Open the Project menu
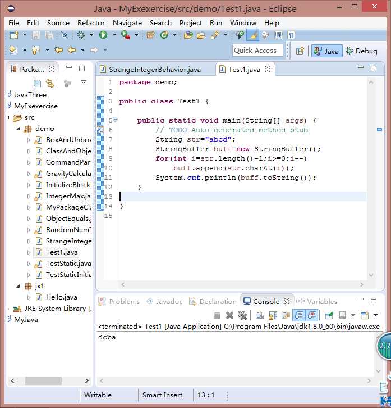391x408 pixels. (x=190, y=23)
